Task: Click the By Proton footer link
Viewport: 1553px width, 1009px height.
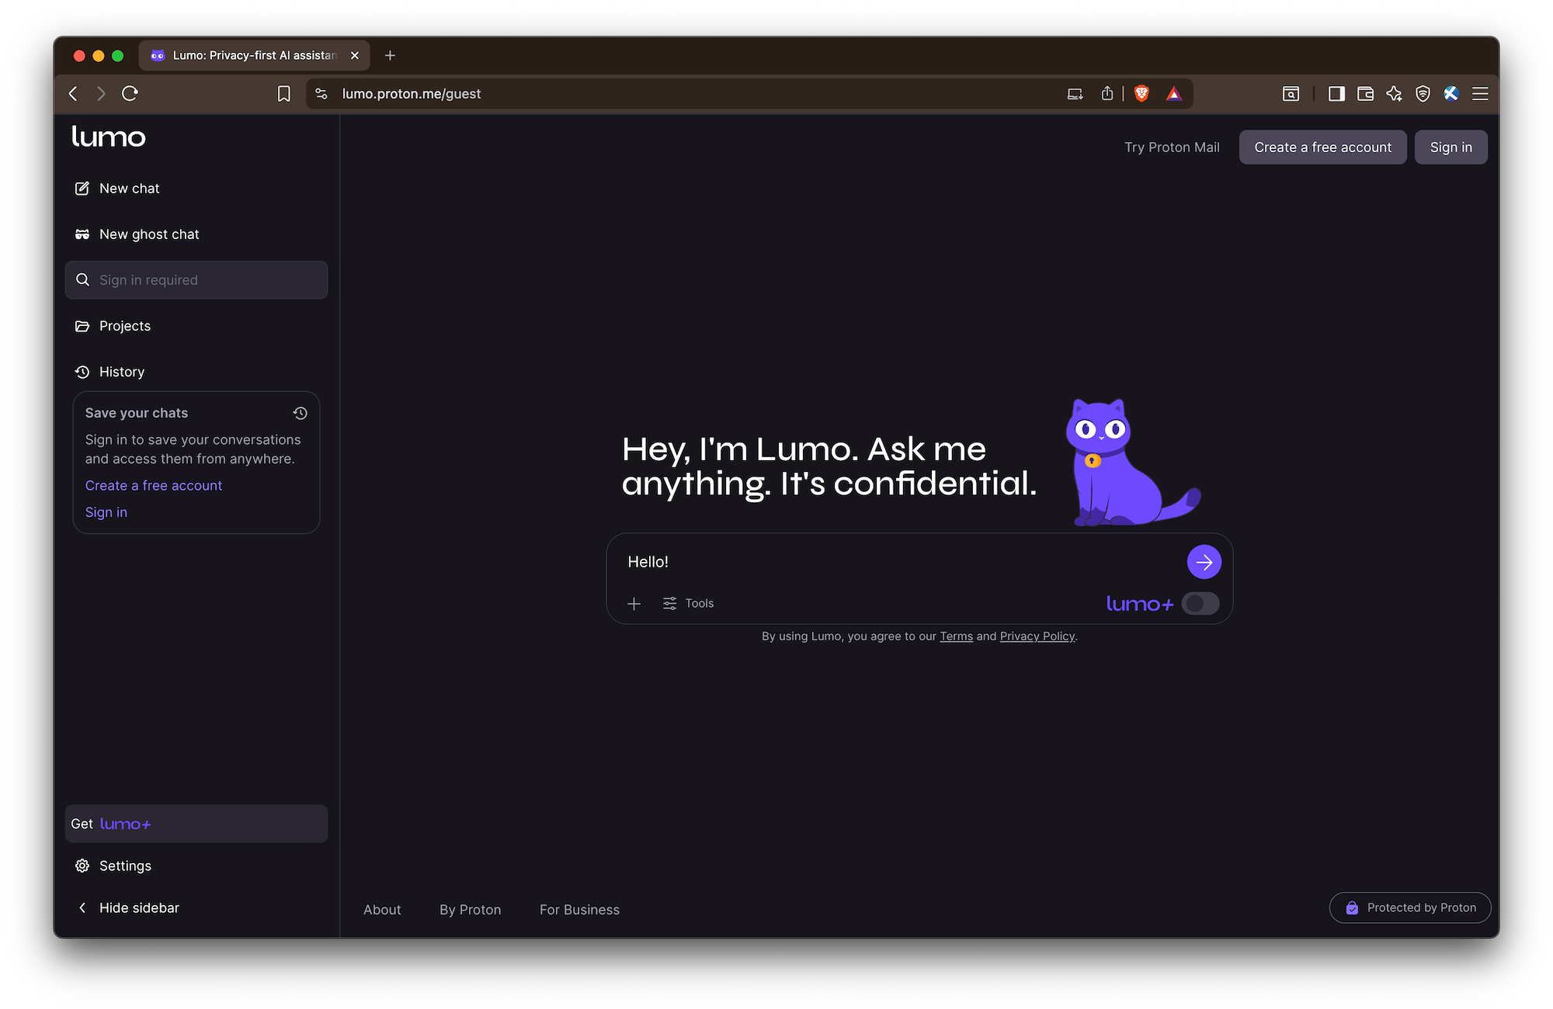Action: point(471,910)
